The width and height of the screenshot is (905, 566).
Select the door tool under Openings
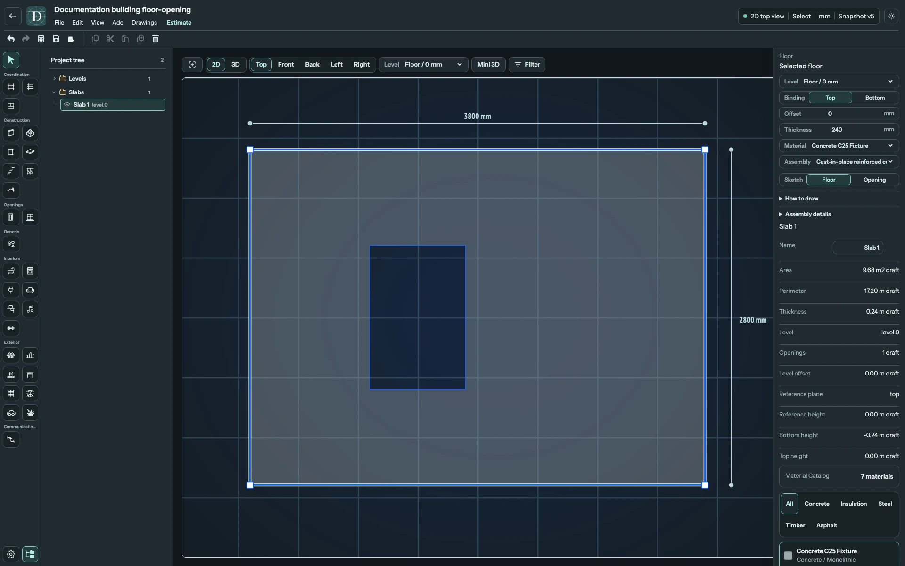(x=11, y=217)
